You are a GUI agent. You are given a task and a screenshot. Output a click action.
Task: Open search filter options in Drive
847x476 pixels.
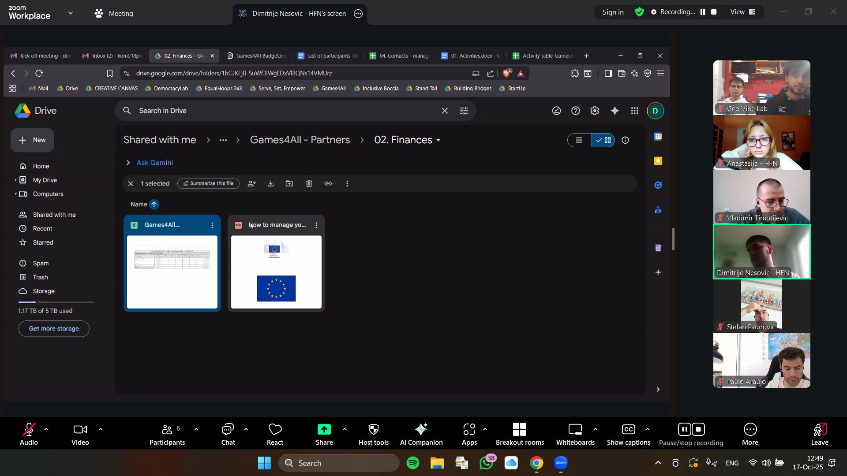pyautogui.click(x=464, y=111)
